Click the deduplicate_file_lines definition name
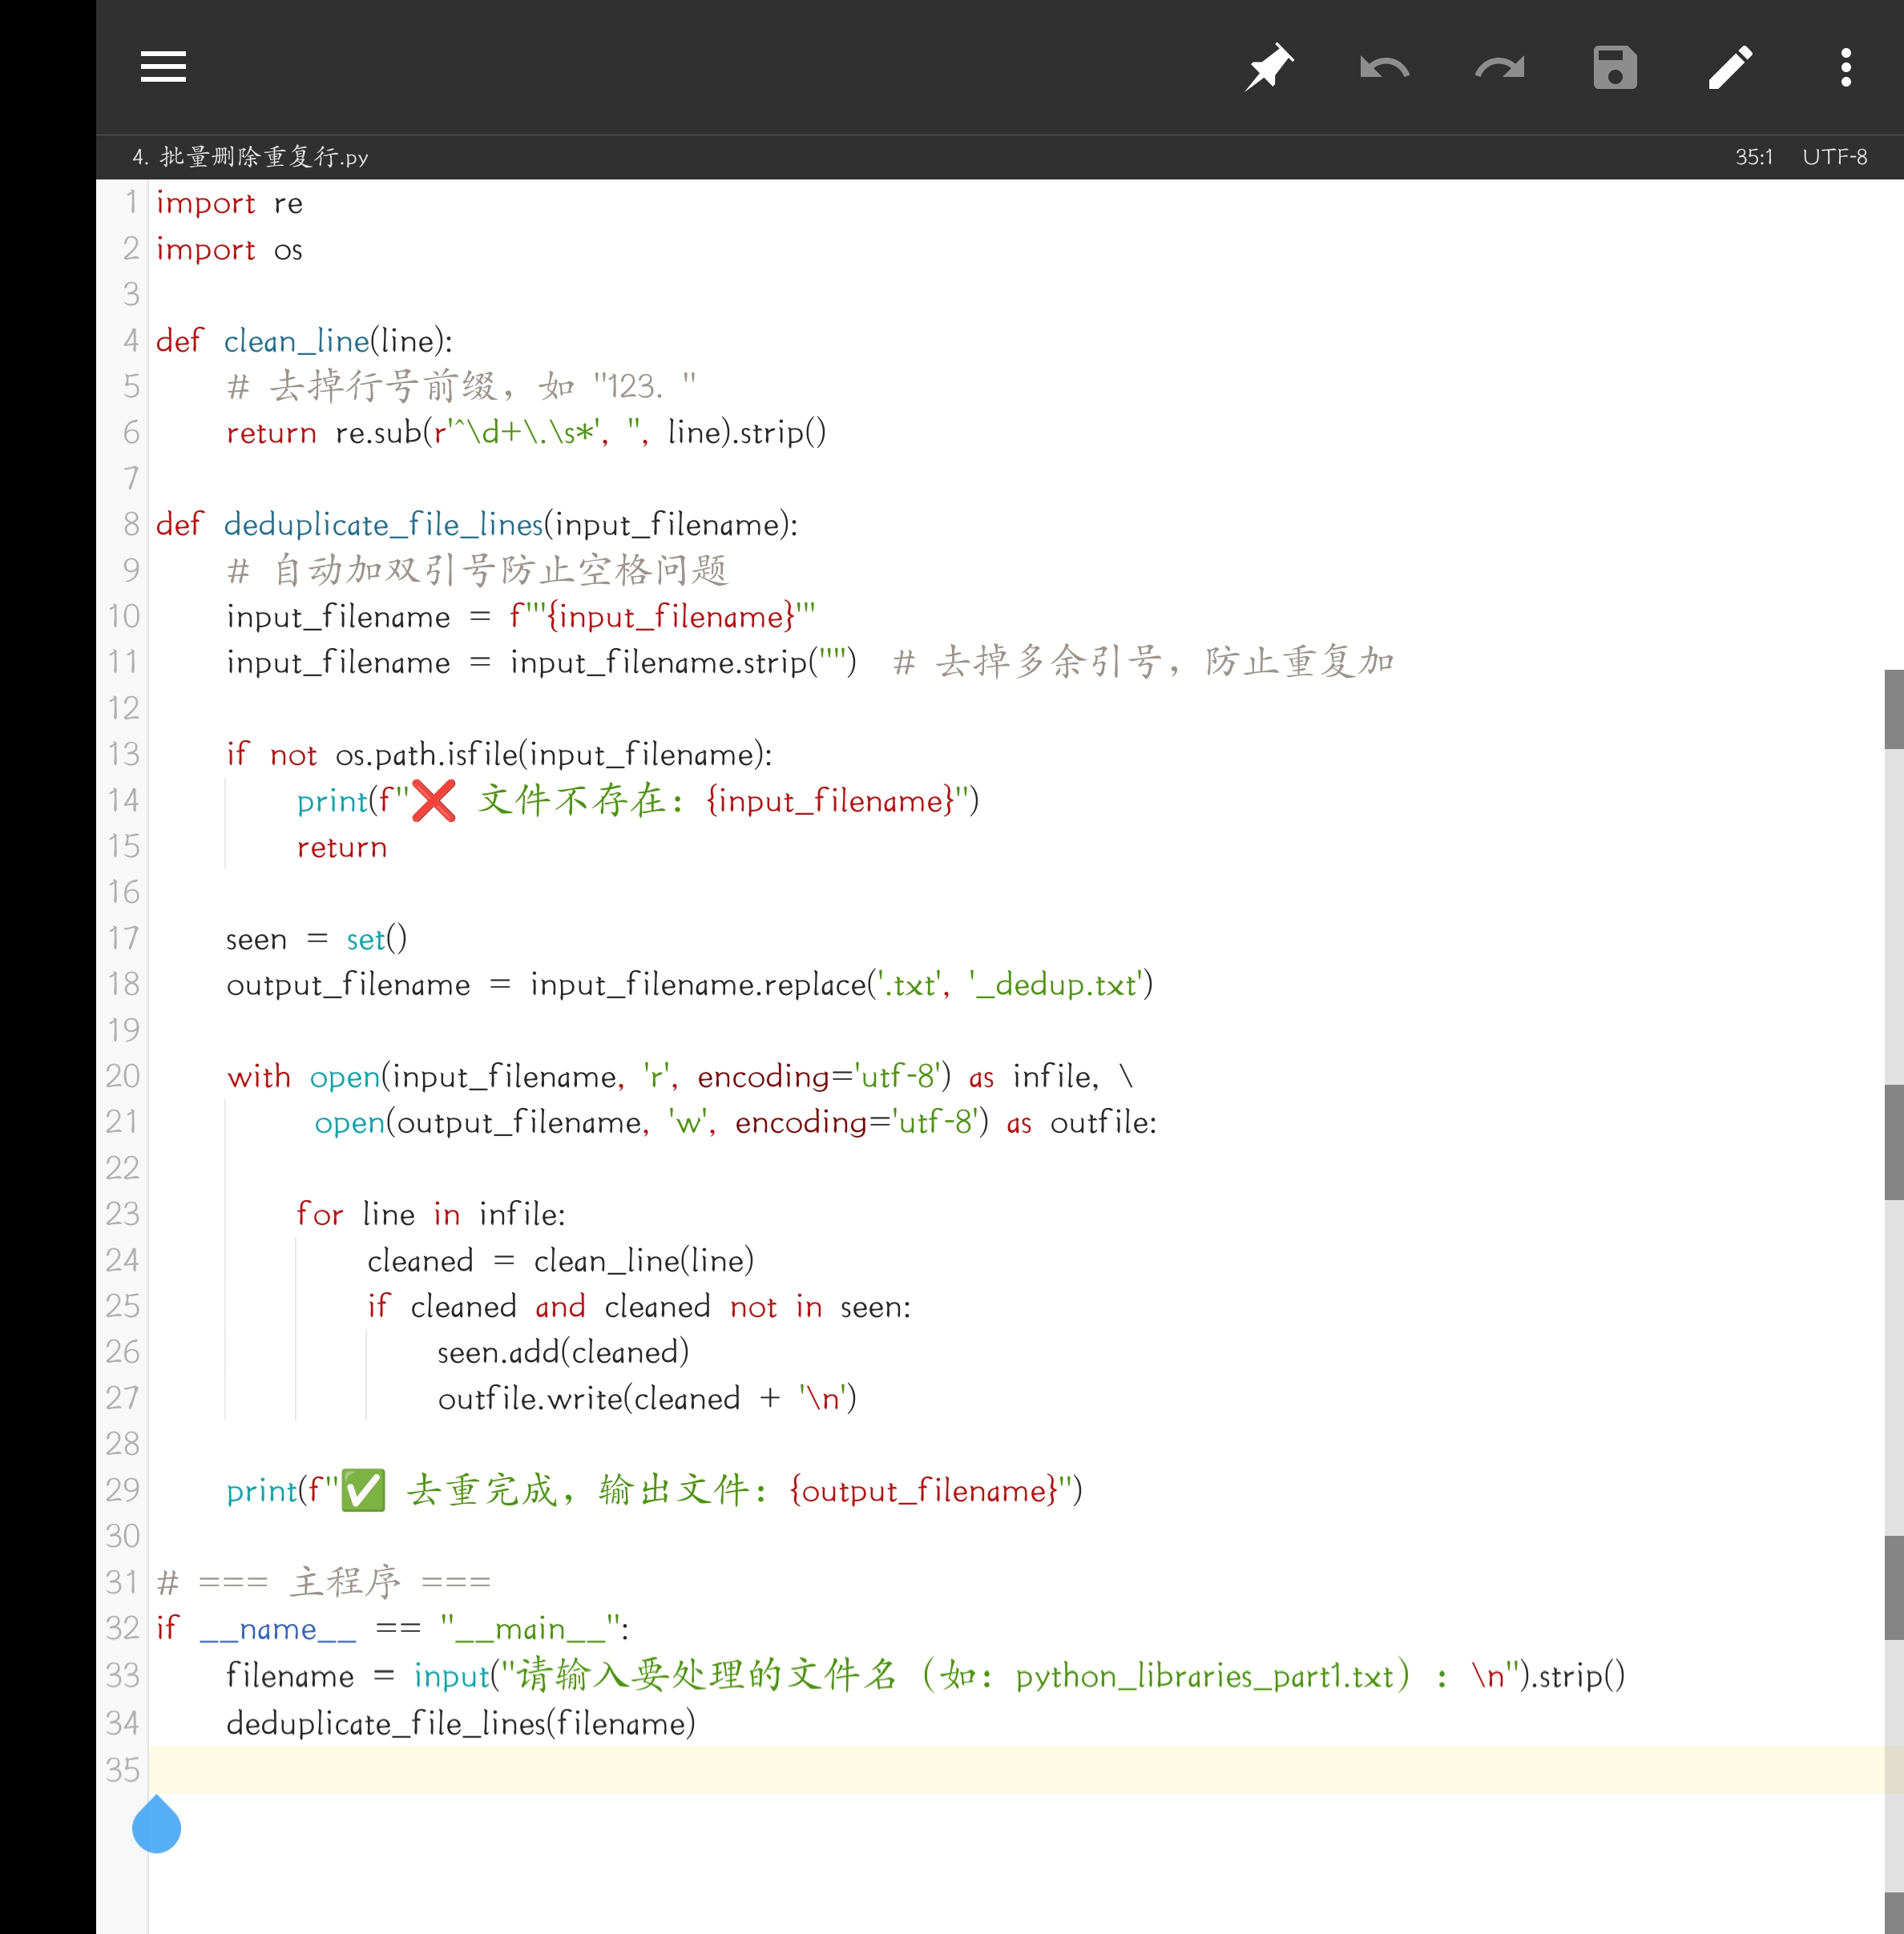Screen dimensions: 1904x1934 pos(383,524)
